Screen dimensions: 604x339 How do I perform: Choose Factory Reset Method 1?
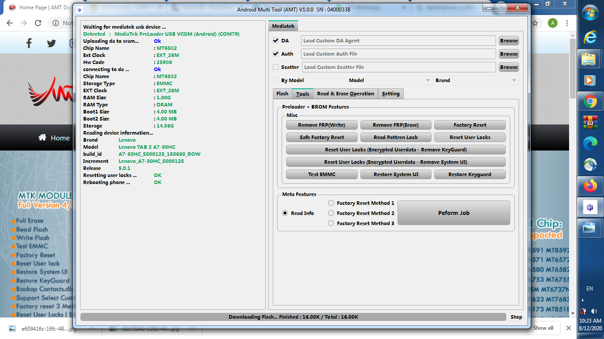331,203
